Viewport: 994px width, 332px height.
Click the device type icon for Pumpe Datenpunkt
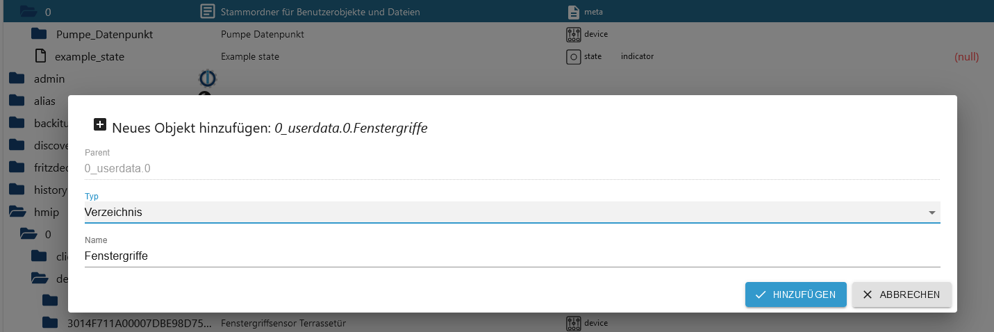coord(573,34)
